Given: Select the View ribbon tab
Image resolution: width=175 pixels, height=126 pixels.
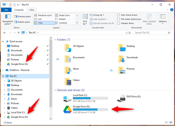Looking at the screenshot, I should (x=32, y=10).
